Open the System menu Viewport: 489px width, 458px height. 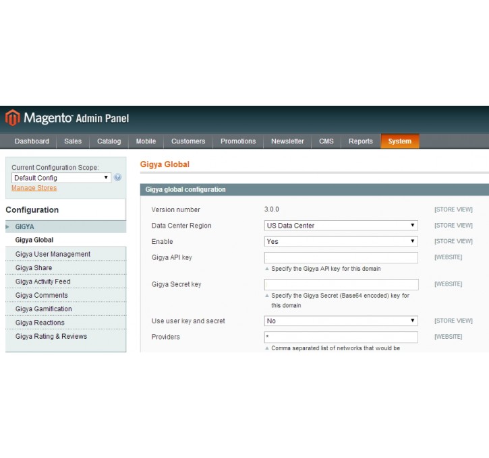(x=400, y=141)
